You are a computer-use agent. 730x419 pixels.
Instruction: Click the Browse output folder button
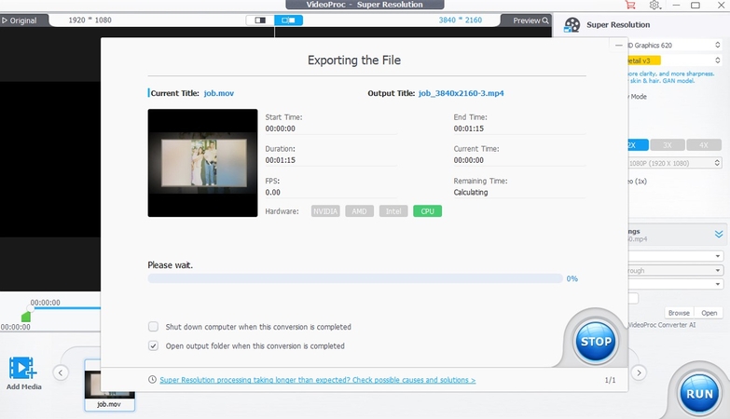click(x=679, y=313)
